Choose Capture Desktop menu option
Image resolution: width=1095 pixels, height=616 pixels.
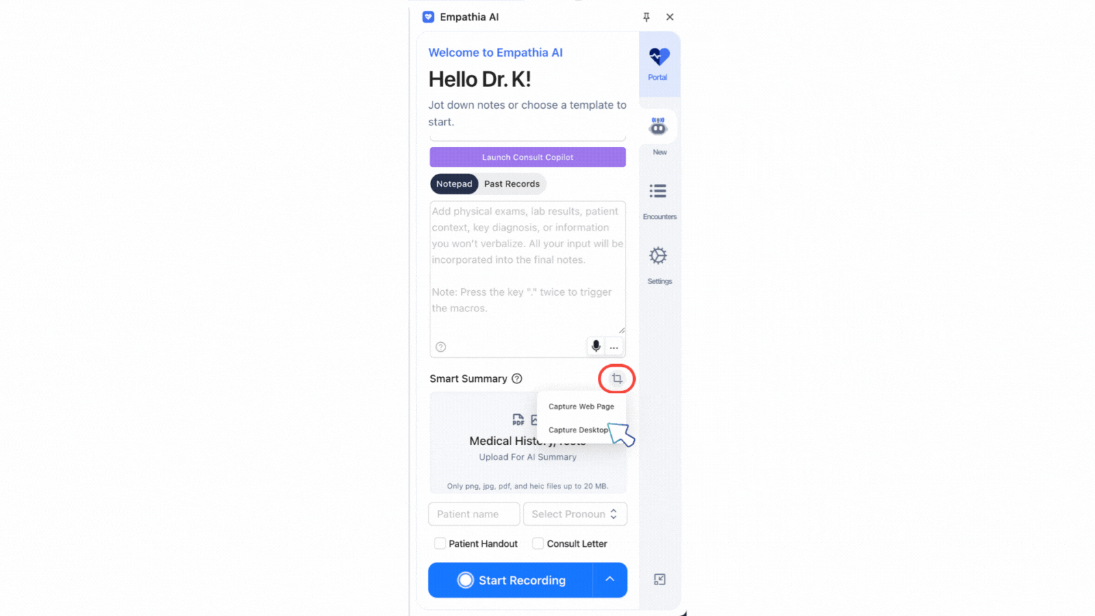point(578,430)
